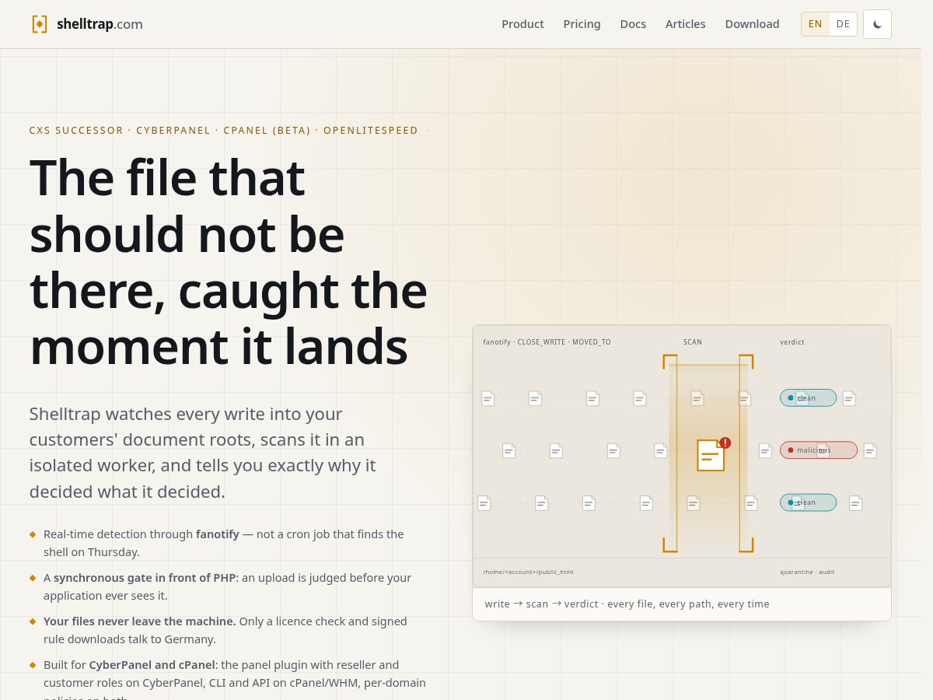
Task: Click the 'SCAN' label in the diagram
Action: [x=693, y=342]
